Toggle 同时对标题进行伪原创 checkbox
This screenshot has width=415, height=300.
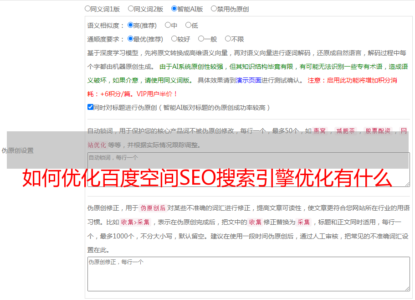pyautogui.click(x=90, y=107)
